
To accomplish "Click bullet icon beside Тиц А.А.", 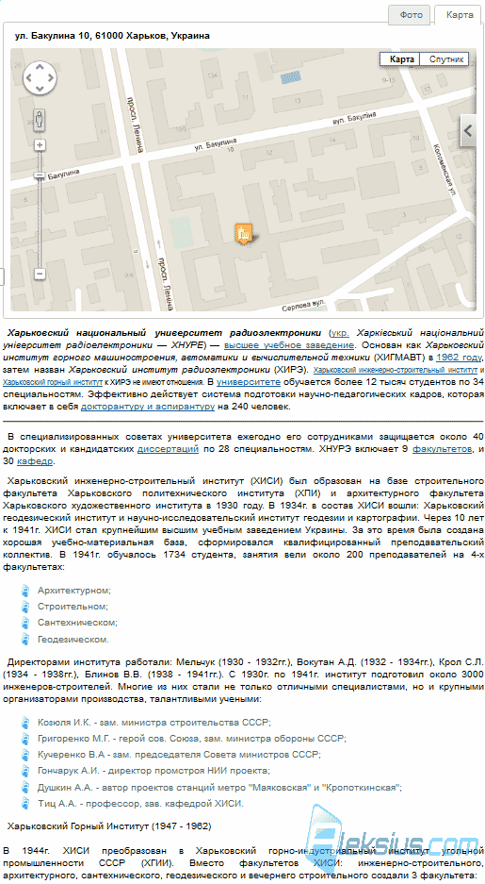I will 25,804.
